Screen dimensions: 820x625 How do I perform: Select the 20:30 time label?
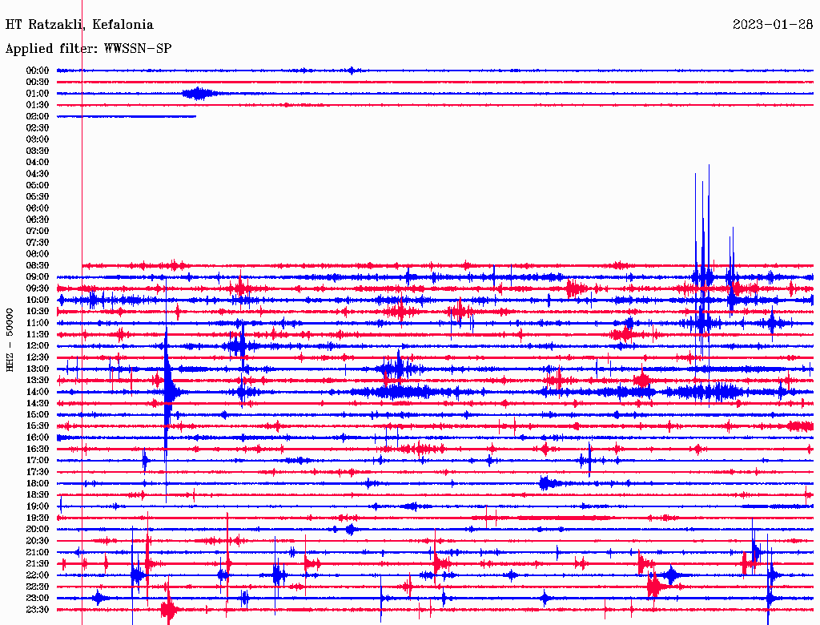click(38, 541)
